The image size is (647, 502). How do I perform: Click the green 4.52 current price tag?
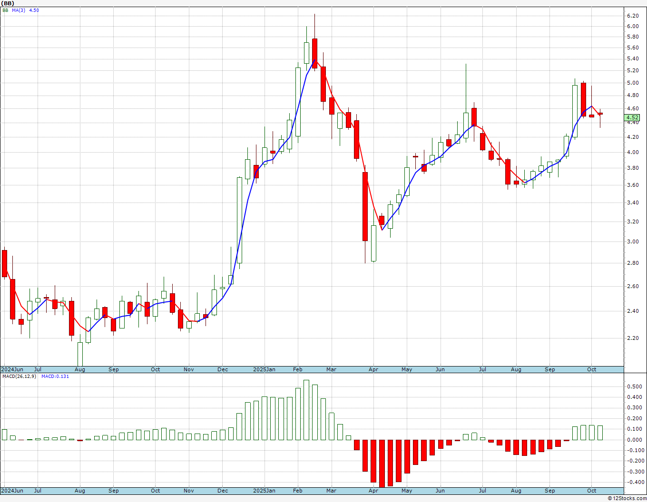[632, 117]
